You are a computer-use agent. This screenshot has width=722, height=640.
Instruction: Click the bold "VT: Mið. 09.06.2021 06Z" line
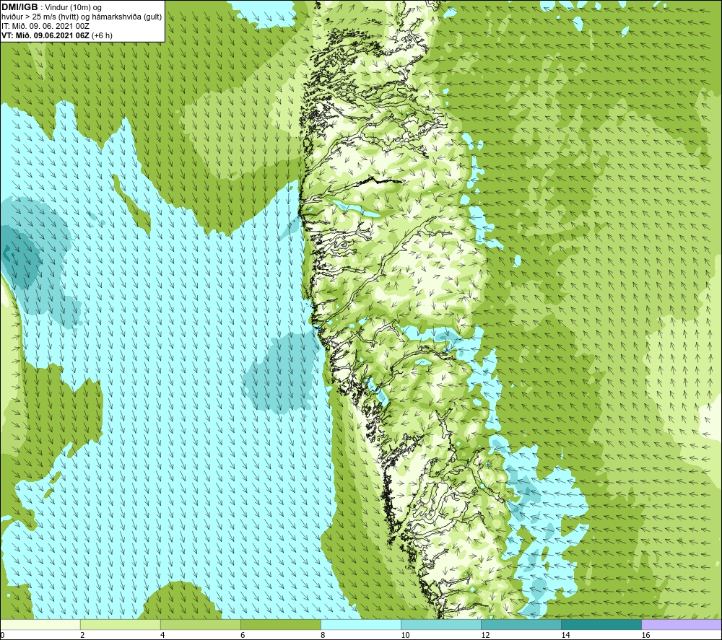click(45, 35)
